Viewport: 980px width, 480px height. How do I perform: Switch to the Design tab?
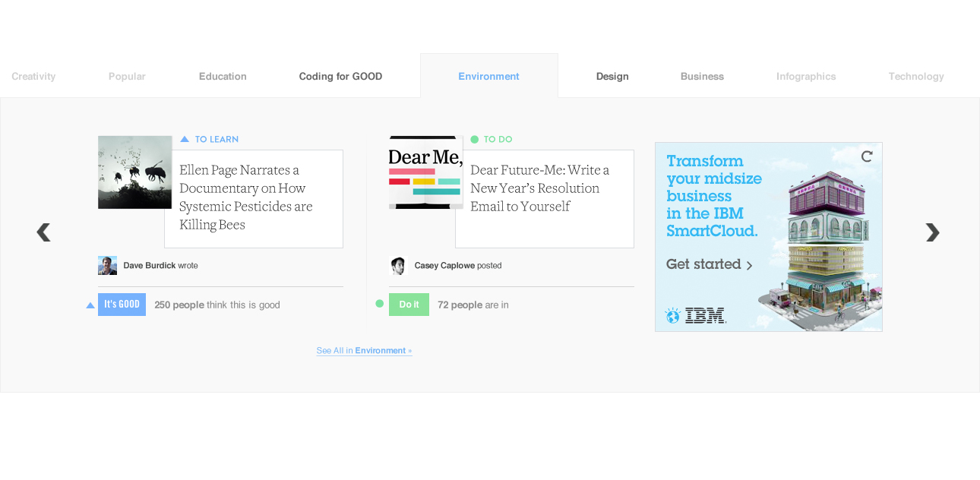[x=612, y=76]
